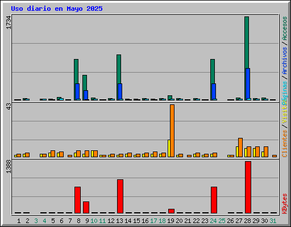Click the orange Clientes bar on day 27

click(240, 148)
